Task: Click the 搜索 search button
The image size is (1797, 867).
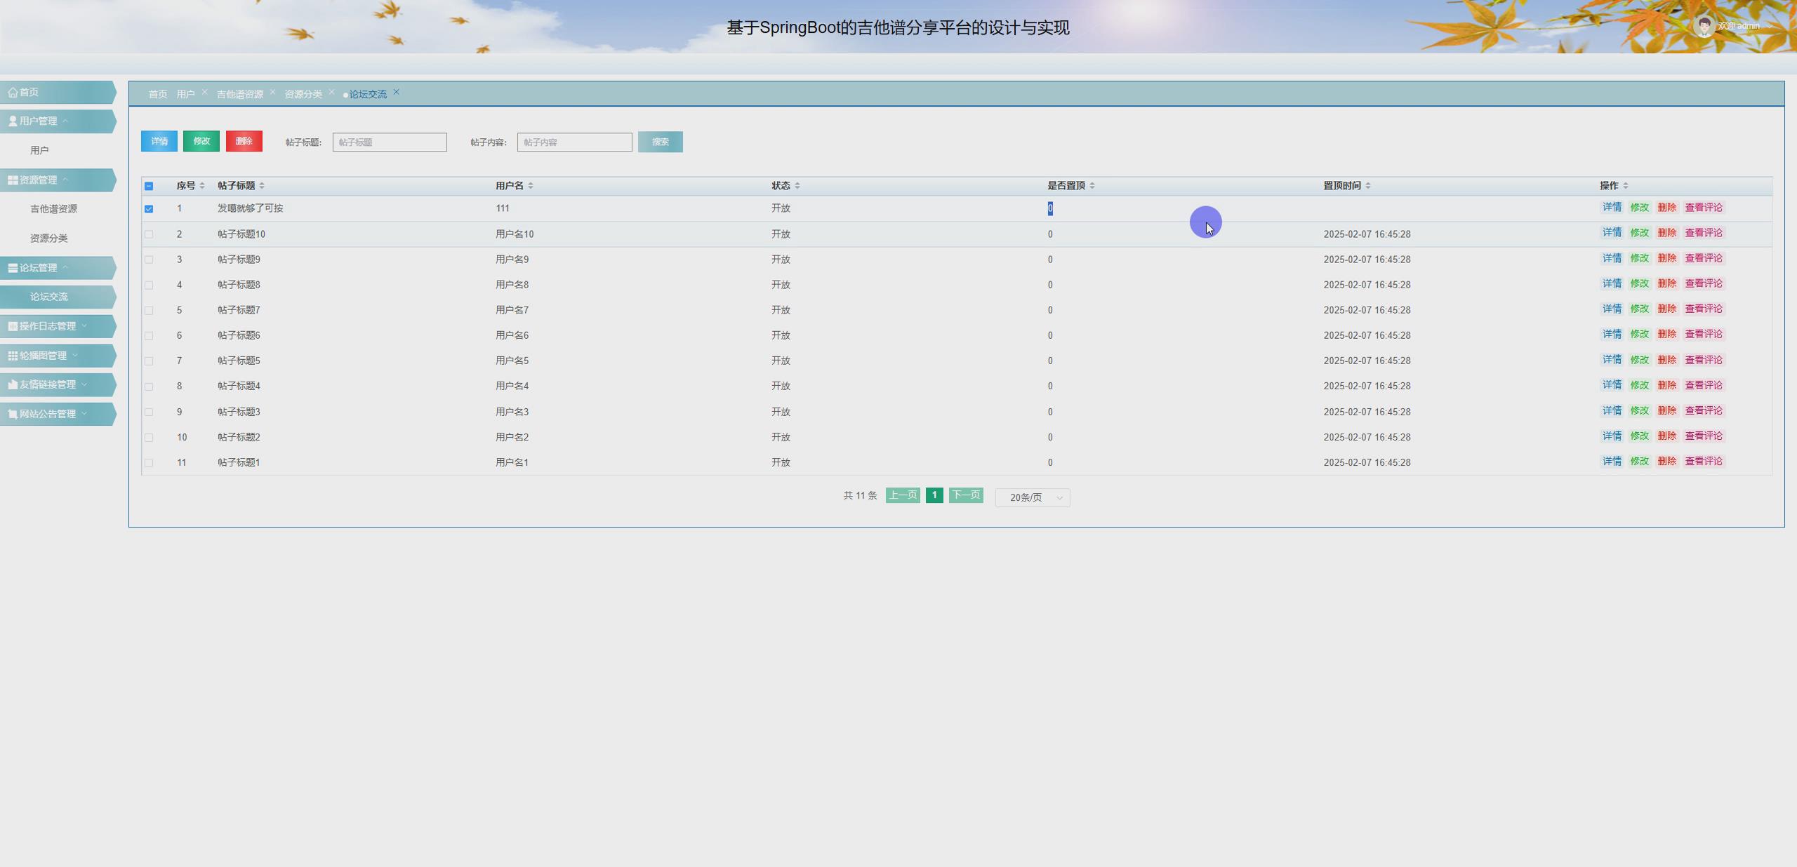Action: pyautogui.click(x=659, y=141)
